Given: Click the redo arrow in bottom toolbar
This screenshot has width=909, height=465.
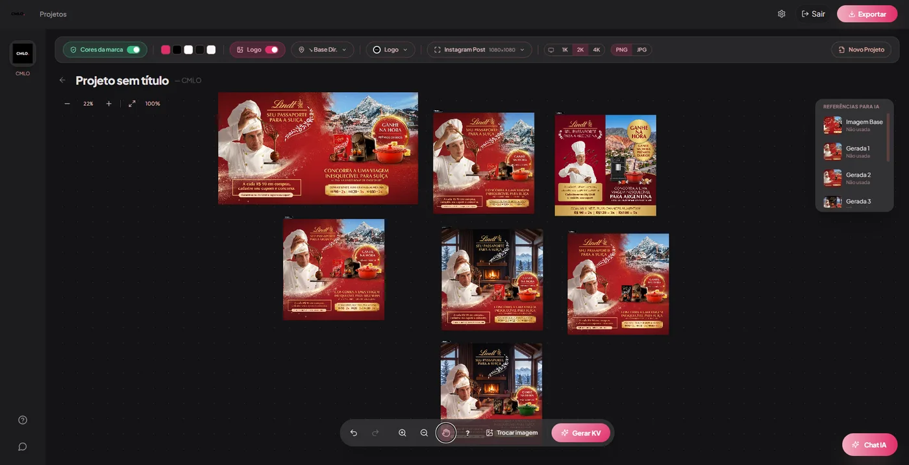Looking at the screenshot, I should pos(375,433).
